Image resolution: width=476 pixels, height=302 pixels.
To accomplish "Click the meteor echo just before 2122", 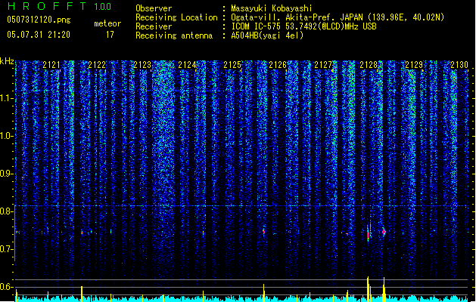I will [82, 233].
